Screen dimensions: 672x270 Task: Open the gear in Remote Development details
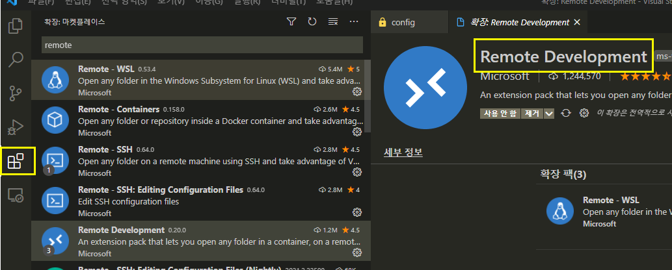(584, 114)
